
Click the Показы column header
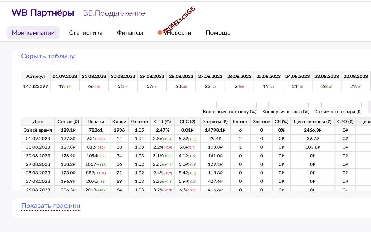click(96, 122)
